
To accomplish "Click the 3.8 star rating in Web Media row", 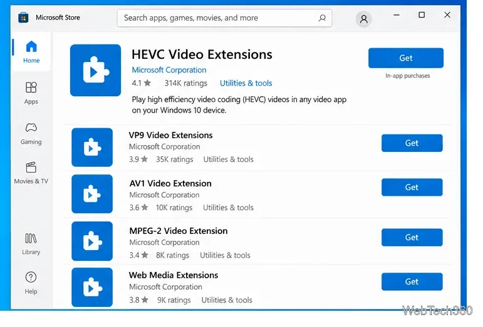I will pyautogui.click(x=139, y=300).
